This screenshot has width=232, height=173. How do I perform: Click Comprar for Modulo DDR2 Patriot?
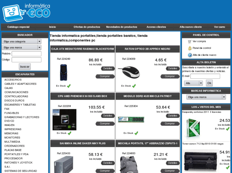(170, 124)
